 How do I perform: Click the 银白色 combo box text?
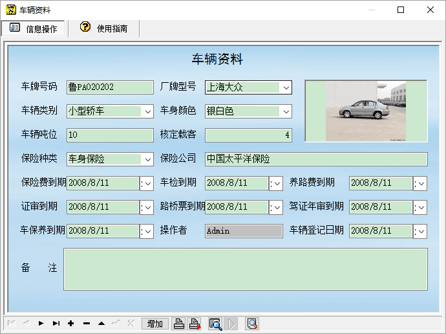(220, 111)
